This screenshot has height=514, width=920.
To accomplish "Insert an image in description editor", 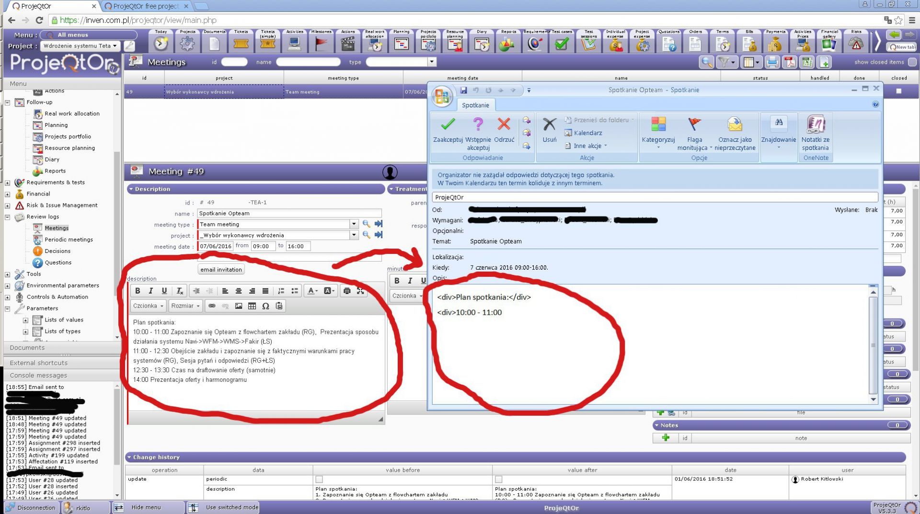I will coord(239,306).
